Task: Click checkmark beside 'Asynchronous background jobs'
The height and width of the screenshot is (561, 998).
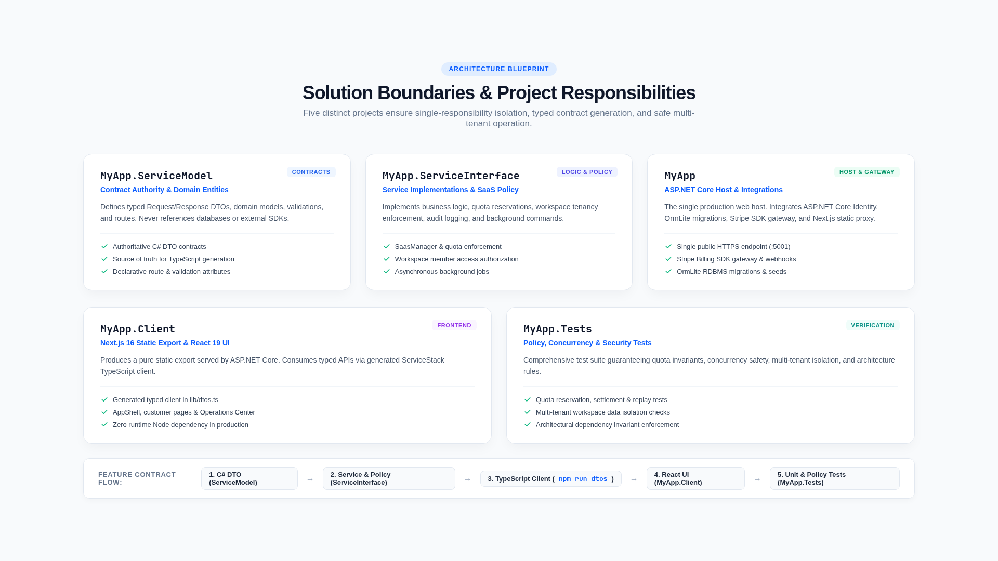Action: (x=387, y=271)
